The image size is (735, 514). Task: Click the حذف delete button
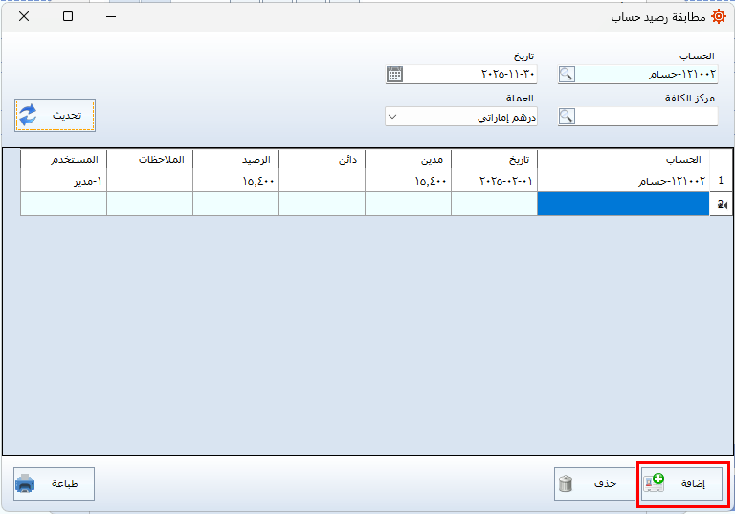pos(593,484)
